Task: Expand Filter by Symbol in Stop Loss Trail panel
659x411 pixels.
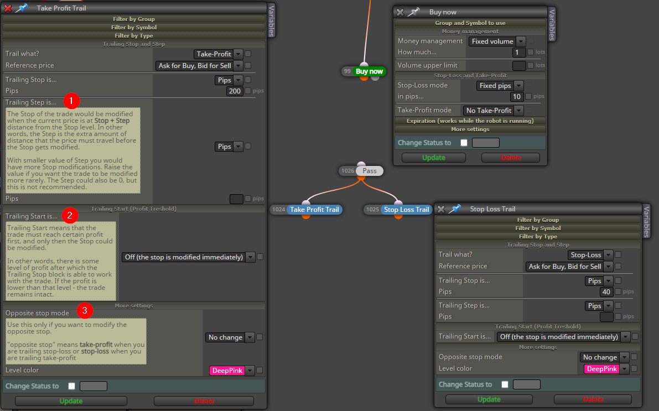Action: pos(538,228)
